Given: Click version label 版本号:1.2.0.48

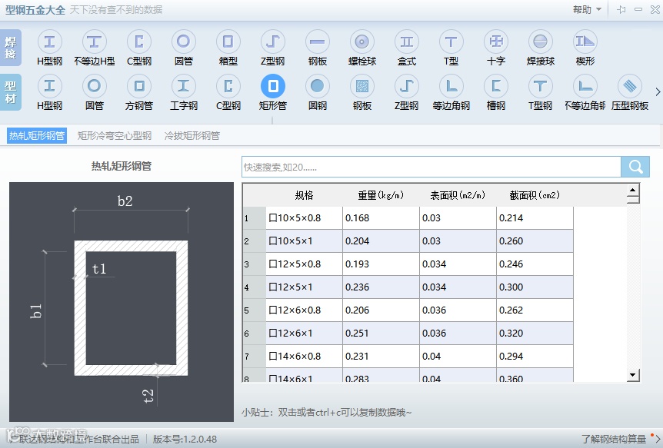Looking at the screenshot, I should coord(185,439).
